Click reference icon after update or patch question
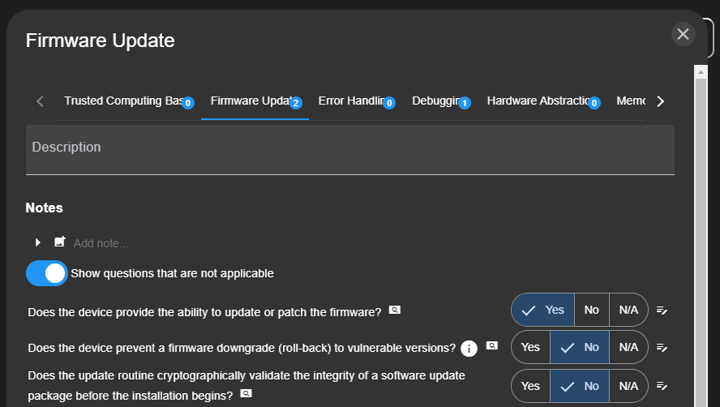Screen dimensions: 720x407 [x=395, y=310]
